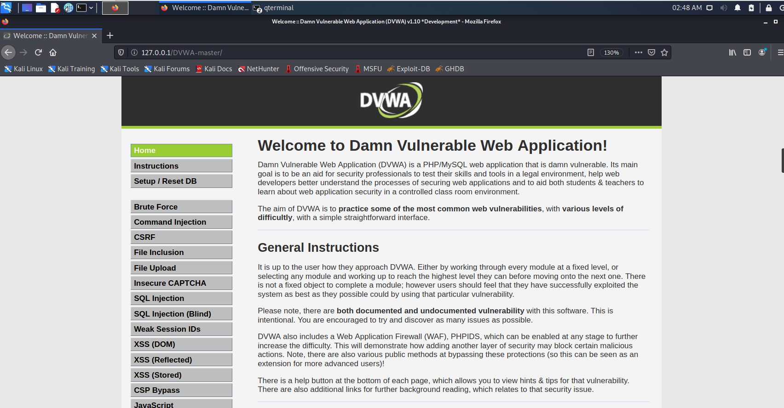Open the XSS (Reflected) module
Screen dimensions: 784x408
pos(181,360)
